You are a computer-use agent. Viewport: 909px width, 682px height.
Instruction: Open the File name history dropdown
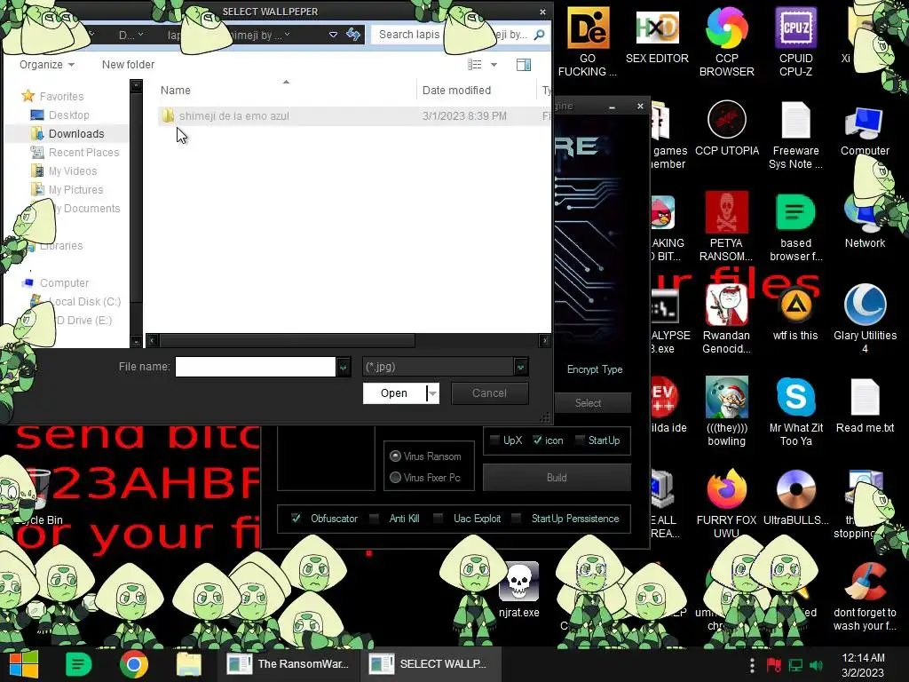(344, 367)
